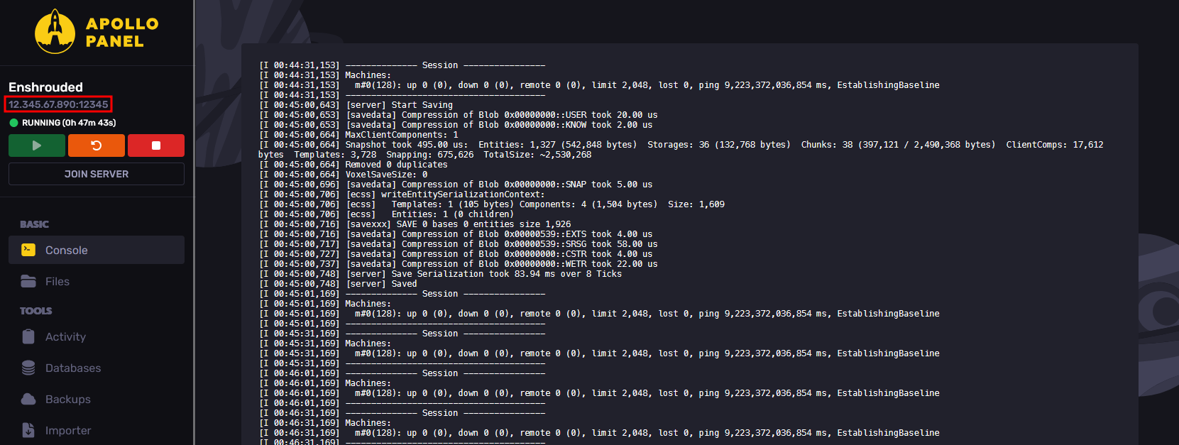Screen dimensions: 1179x445
Task: Click the EXTS blob compression log line
Action: point(456,234)
